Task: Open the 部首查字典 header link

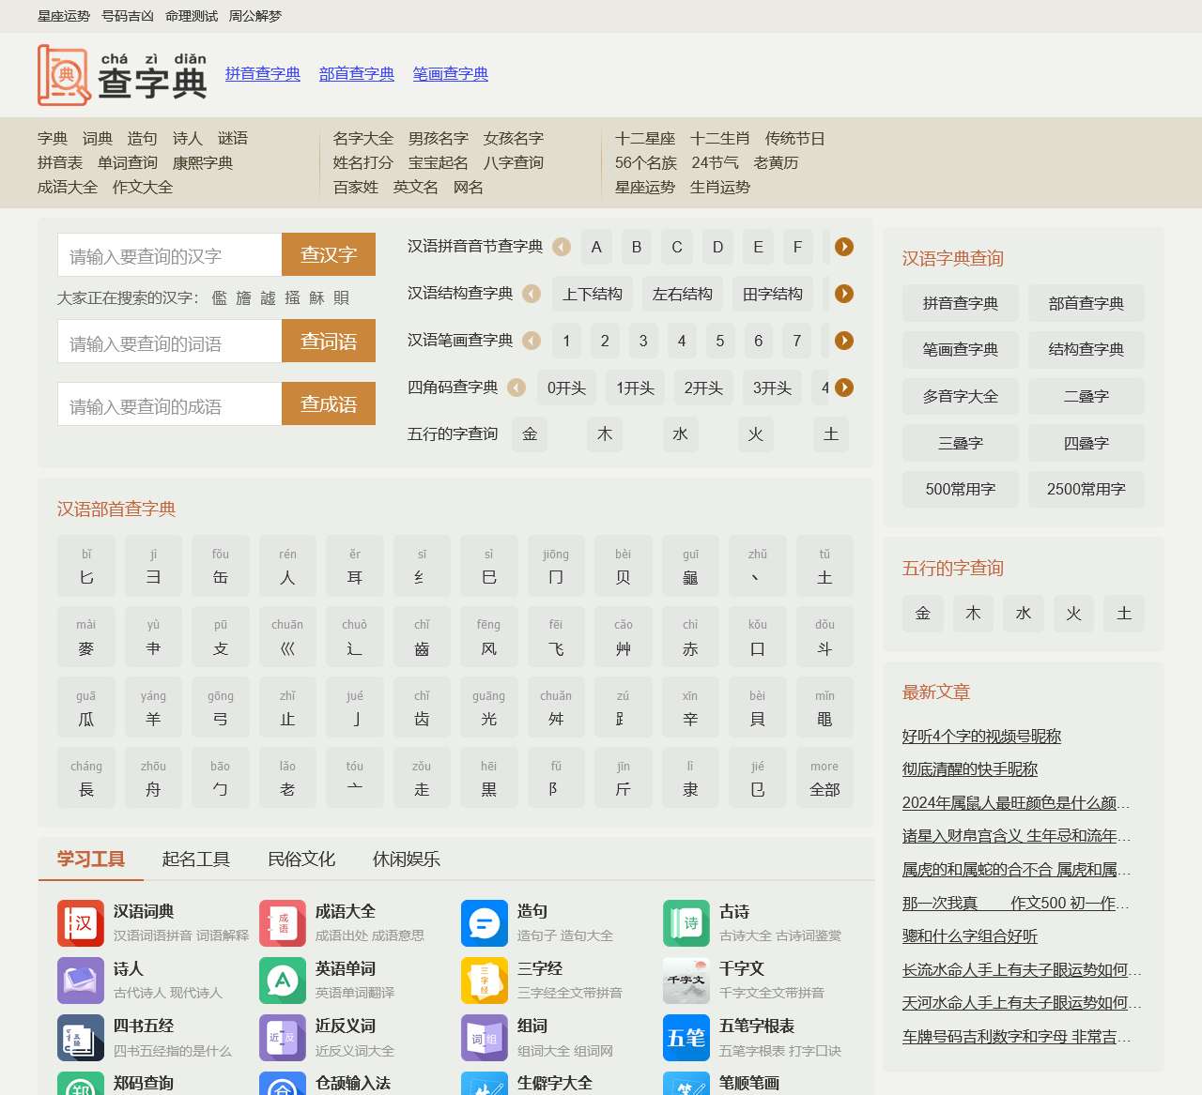Action: point(357,74)
